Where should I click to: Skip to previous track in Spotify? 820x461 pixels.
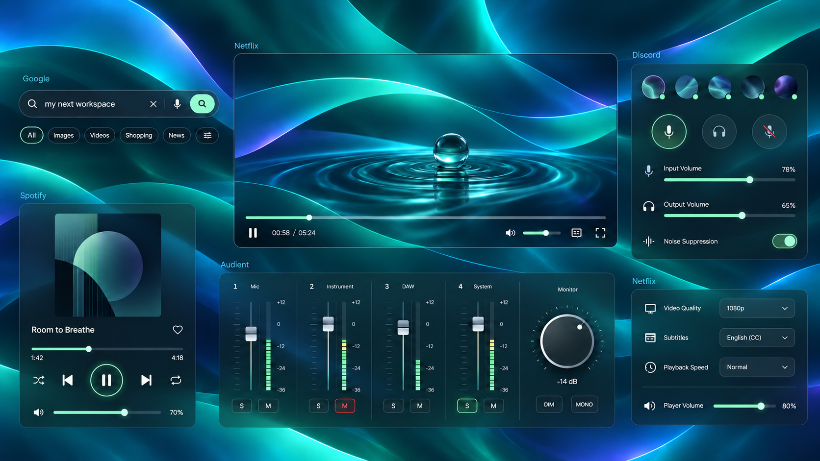(x=68, y=380)
